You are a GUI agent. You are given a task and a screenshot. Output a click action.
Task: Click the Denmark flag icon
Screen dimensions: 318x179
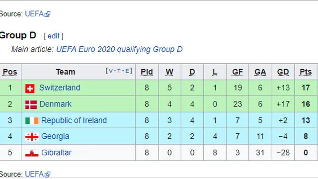coord(31,104)
